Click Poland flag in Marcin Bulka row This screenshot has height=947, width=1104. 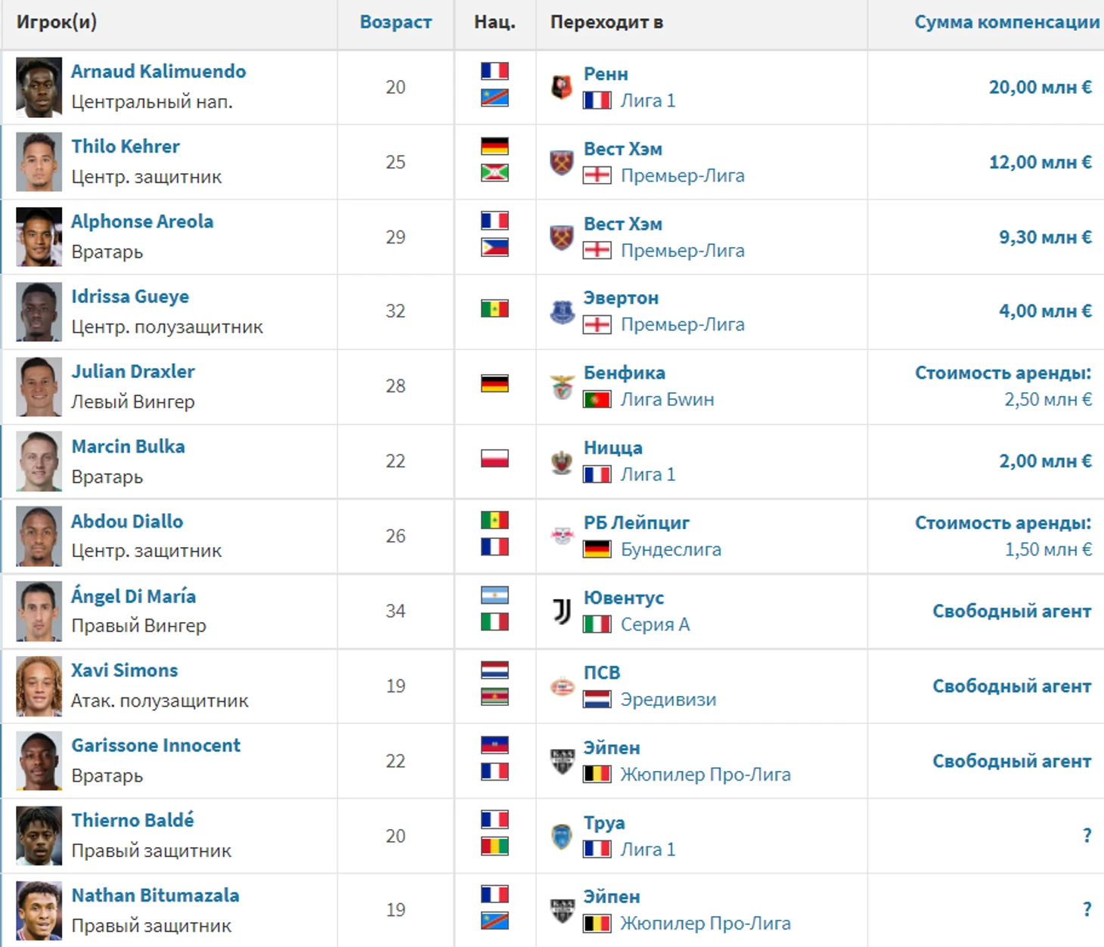495,459
